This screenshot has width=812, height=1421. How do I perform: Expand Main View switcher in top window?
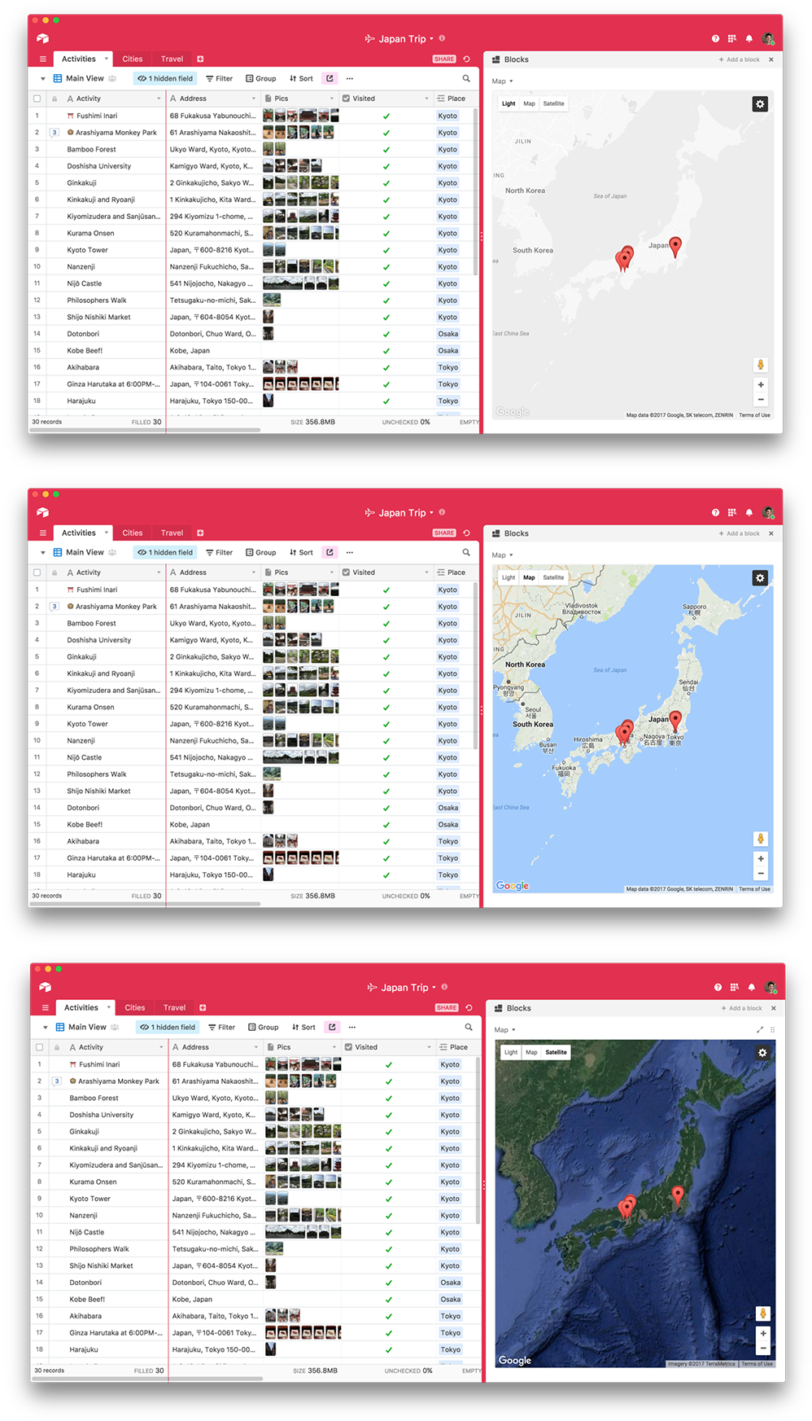point(42,78)
